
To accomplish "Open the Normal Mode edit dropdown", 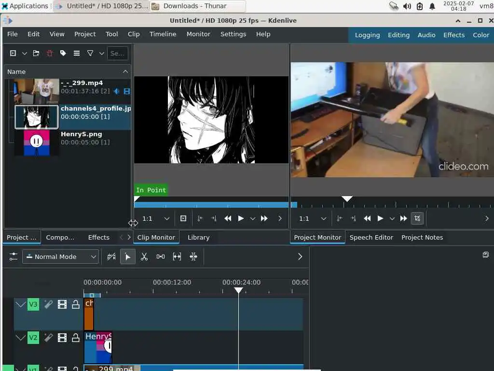I will [60, 257].
